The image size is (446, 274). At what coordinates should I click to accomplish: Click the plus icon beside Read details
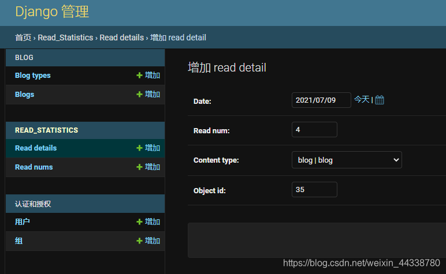(139, 148)
